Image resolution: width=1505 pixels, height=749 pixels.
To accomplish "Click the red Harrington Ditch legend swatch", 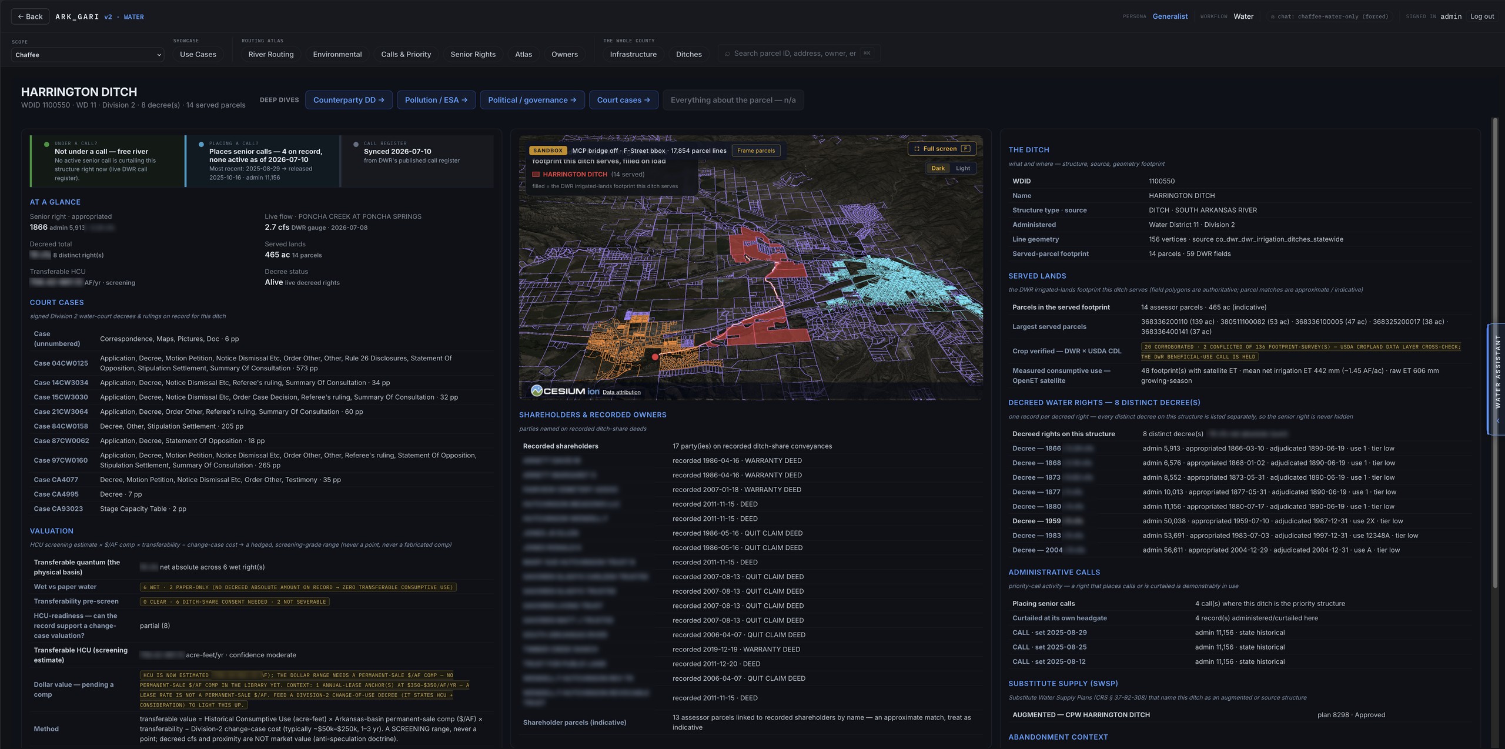I will pos(536,174).
